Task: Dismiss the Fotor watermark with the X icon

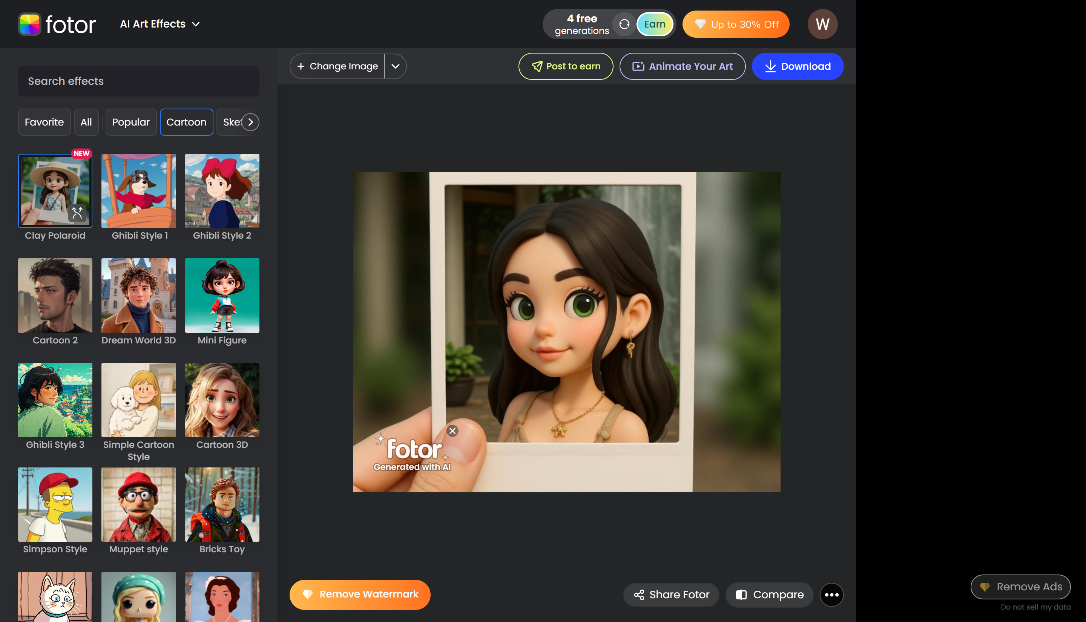Action: (x=452, y=430)
